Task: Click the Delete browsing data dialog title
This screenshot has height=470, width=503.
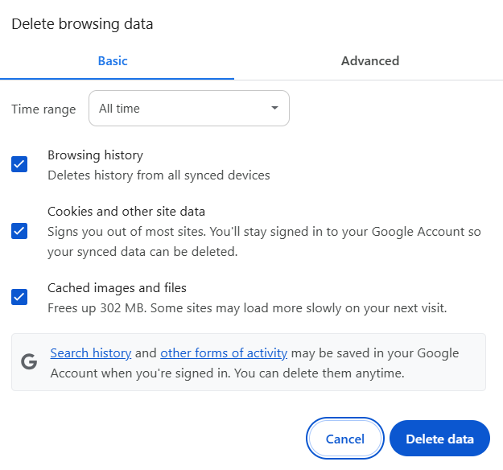Action: point(82,24)
